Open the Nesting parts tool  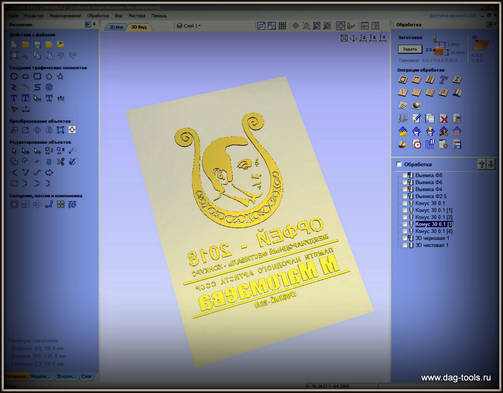72,205
